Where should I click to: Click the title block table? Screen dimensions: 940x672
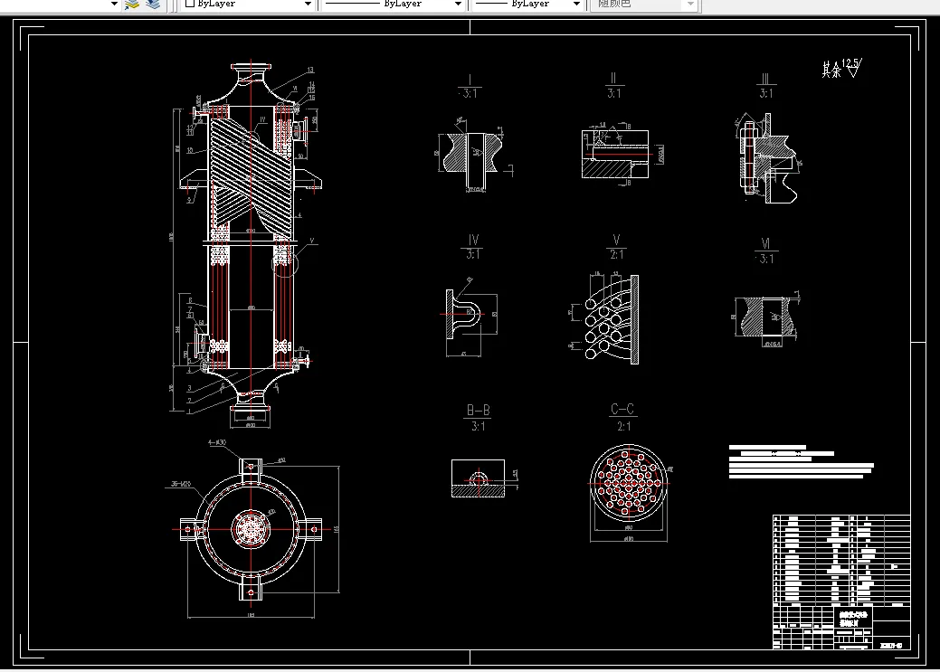click(x=841, y=582)
